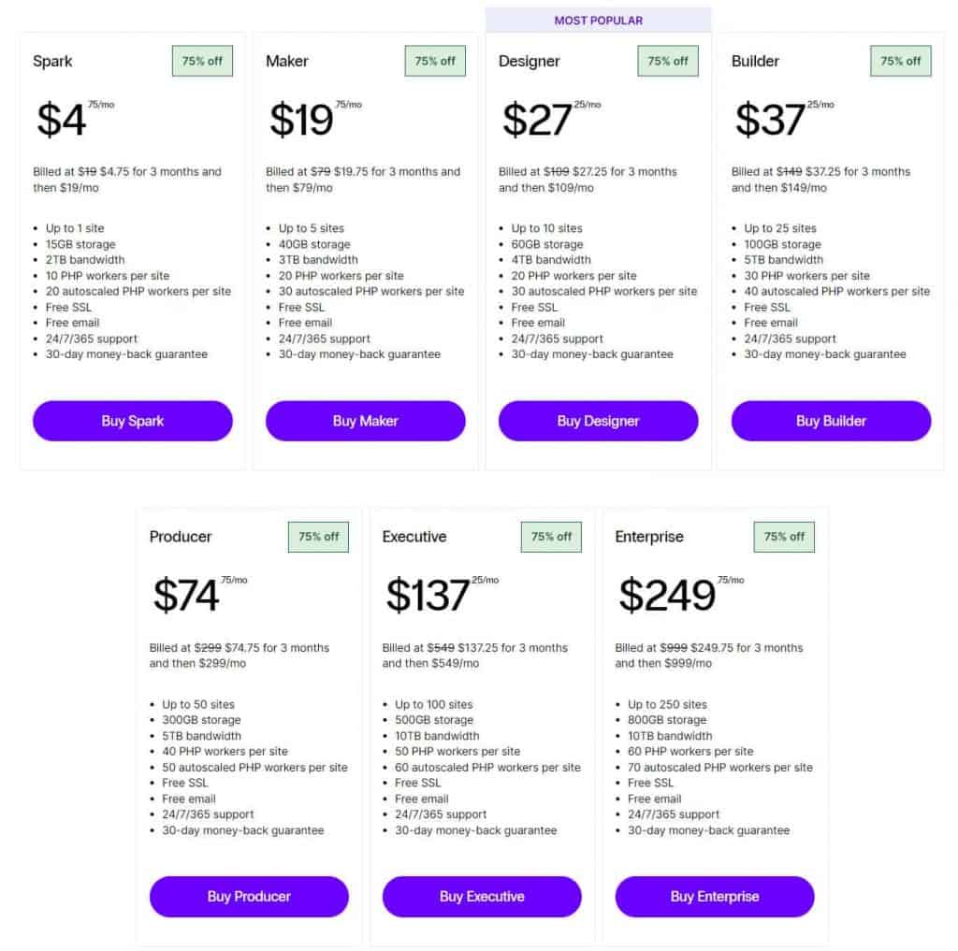Click the $249 Enterprise price
Screen dimensions: 958x951
(667, 596)
